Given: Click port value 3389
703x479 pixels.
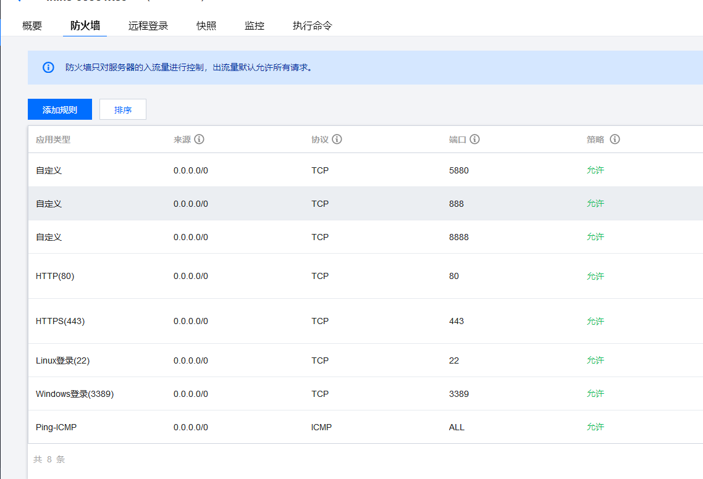Looking at the screenshot, I should [458, 394].
